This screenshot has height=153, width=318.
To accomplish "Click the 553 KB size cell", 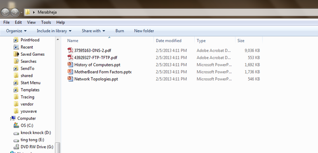I will (x=254, y=58).
